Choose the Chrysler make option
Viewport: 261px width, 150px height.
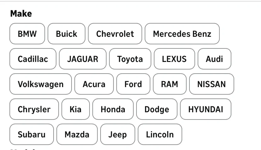pos(34,109)
